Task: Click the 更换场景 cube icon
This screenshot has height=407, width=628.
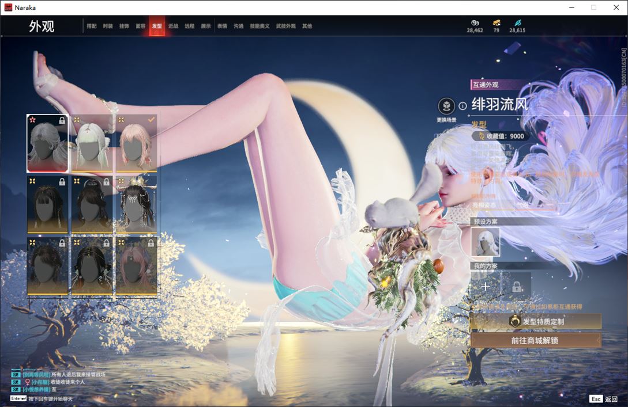Action: 446,106
